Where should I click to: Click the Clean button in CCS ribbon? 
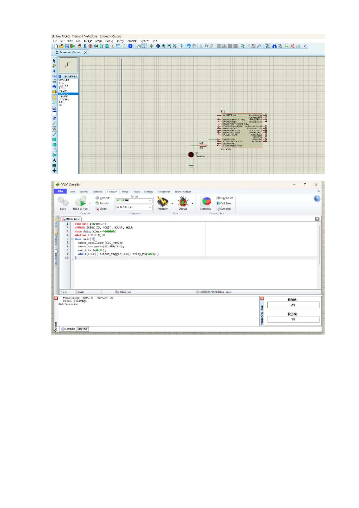101,209
